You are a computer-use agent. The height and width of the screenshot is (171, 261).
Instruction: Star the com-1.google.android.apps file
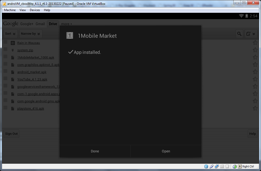coord(255,94)
